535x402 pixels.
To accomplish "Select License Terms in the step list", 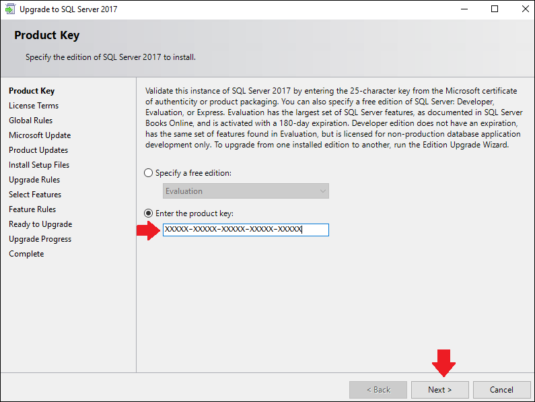I will [34, 106].
